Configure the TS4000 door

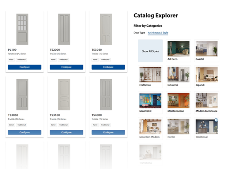108,132
